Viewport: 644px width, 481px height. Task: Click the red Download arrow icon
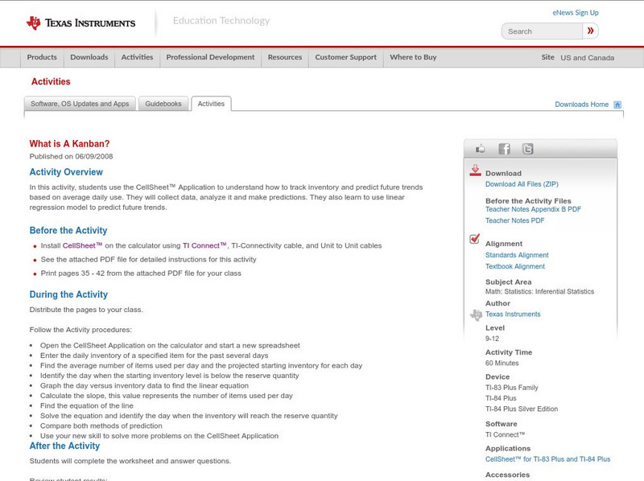475,171
